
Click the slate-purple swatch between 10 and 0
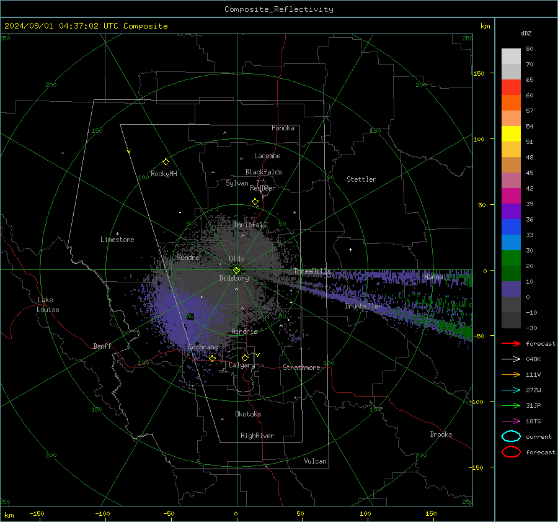click(511, 289)
